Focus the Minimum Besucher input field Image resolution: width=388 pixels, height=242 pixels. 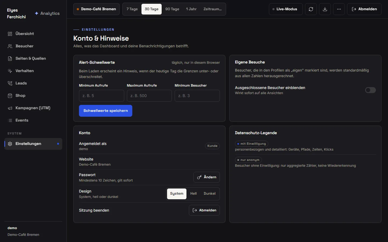point(197,96)
